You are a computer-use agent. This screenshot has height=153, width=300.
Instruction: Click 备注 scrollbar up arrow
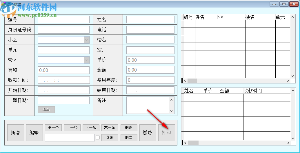[171, 100]
